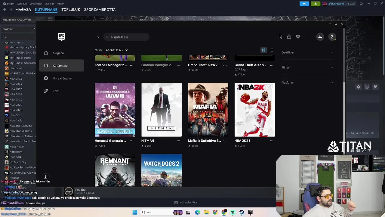Open the Remnant From the Ashes cover
Image resolution: width=385 pixels, height=217 pixels.
[x=115, y=170]
